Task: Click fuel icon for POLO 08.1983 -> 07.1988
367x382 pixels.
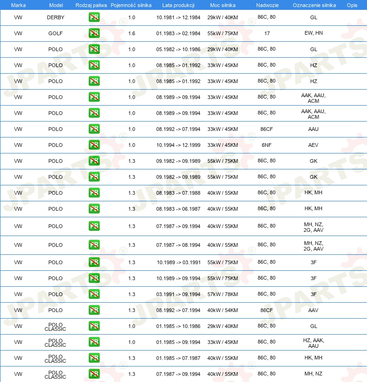Action: tap(94, 193)
